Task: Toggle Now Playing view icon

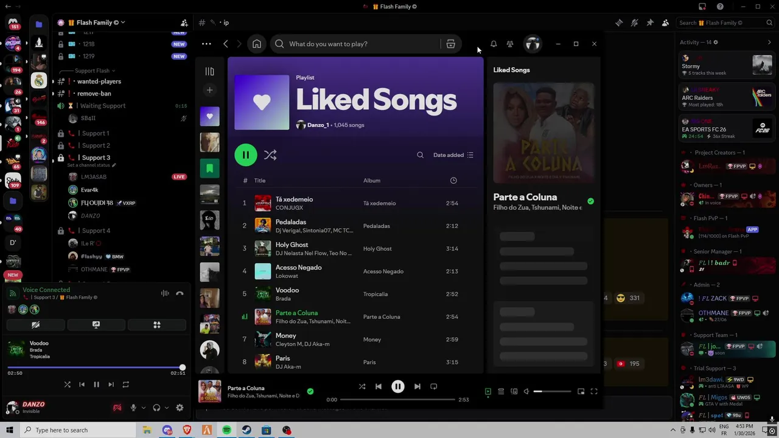Action: point(487,392)
